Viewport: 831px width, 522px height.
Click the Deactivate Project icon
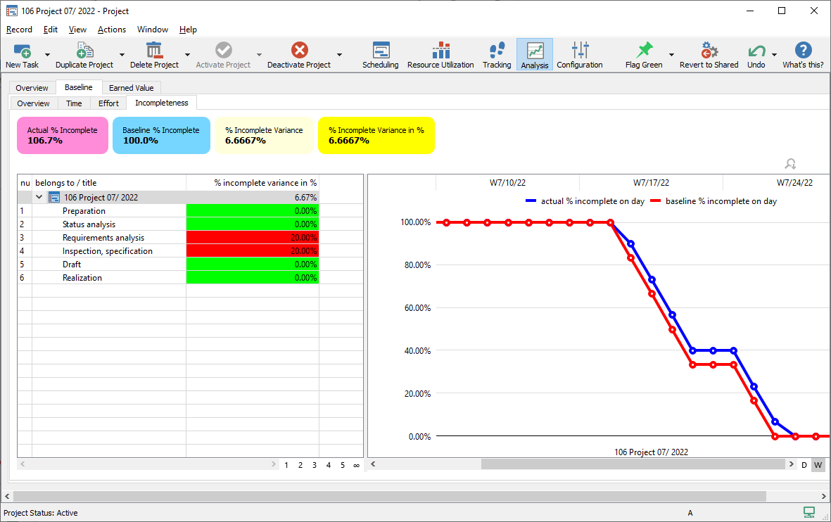[300, 51]
